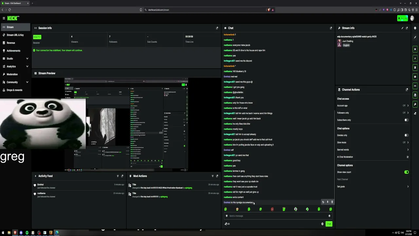This screenshot has height=236, width=419.
Task: Pop out the Chat panel
Action: click(331, 28)
